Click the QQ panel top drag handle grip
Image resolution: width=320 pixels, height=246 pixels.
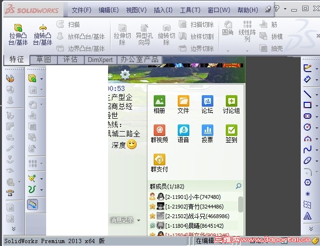[x=196, y=86]
